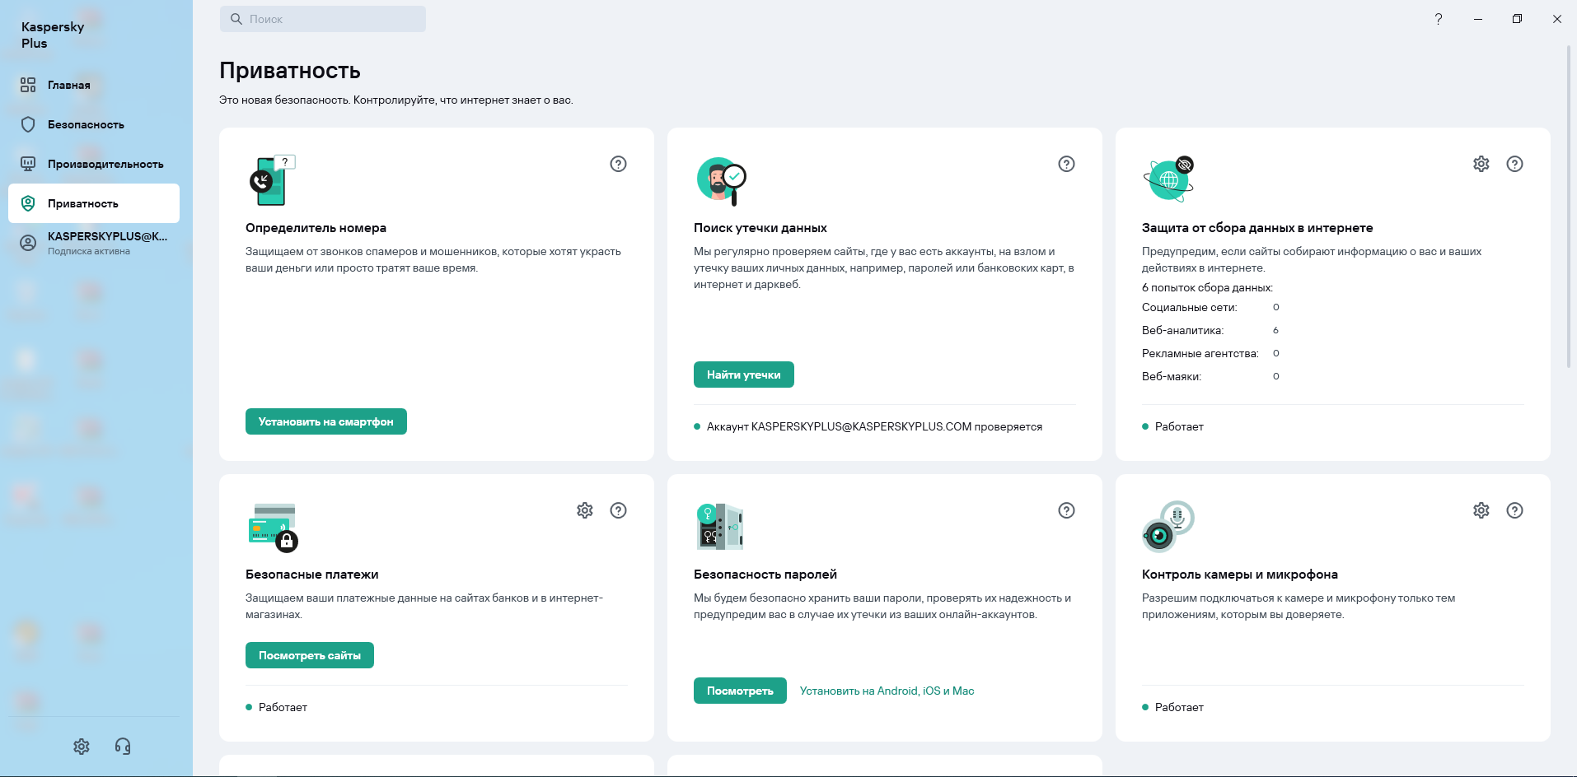Screen dimensions: 1577x777
Task: Click Контроль камеры и микрофона title
Action: pyautogui.click(x=1240, y=575)
